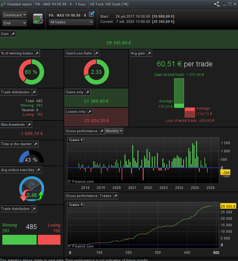Configure Avg gain panel via wrench
This screenshot has width=238, height=261.
[x=149, y=53]
